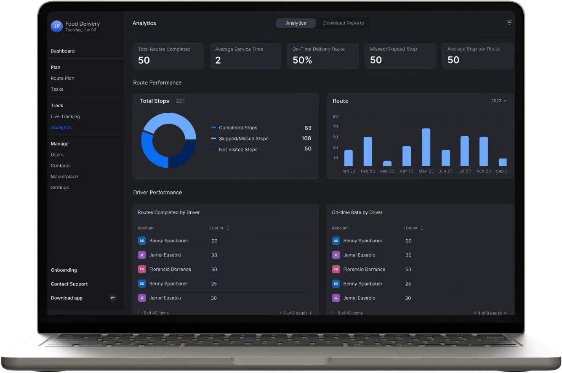Toggle the Skipped/Missed Stops legend entry

click(x=243, y=138)
